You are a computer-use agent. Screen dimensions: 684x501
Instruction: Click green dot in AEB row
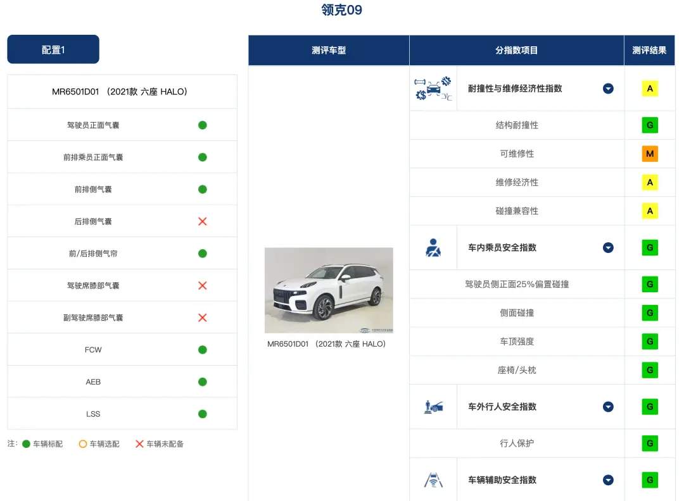(x=203, y=381)
